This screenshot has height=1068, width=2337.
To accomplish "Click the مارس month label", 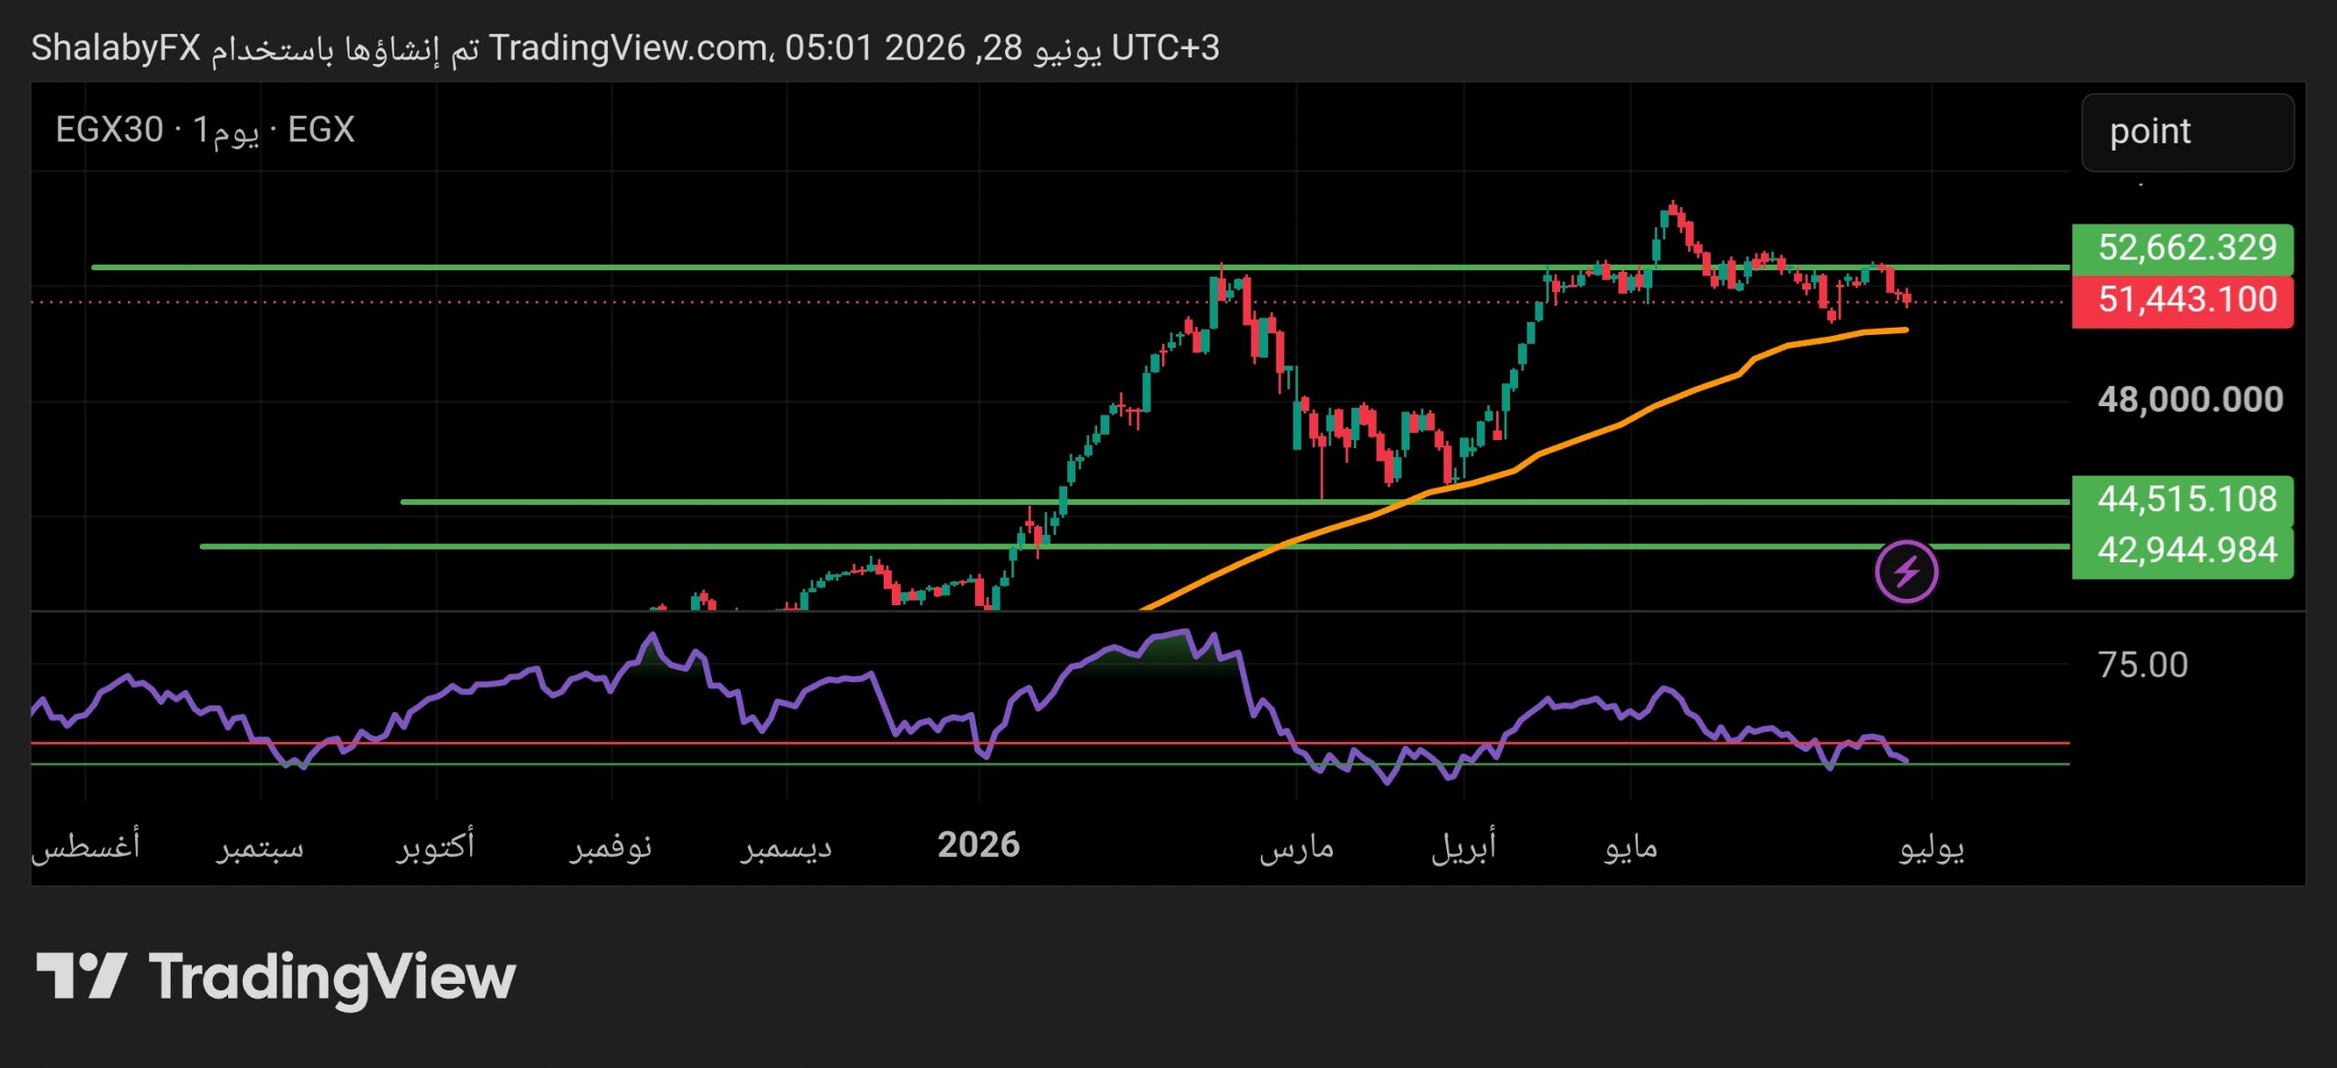I will (1297, 847).
